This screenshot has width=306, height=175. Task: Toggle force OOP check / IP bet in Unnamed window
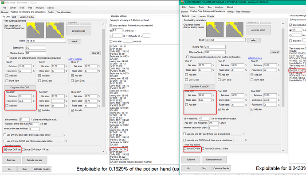pos(23,149)
